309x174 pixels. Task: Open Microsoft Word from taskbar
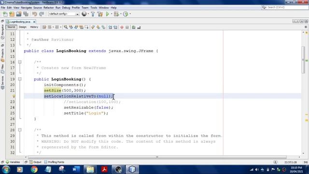(76, 170)
